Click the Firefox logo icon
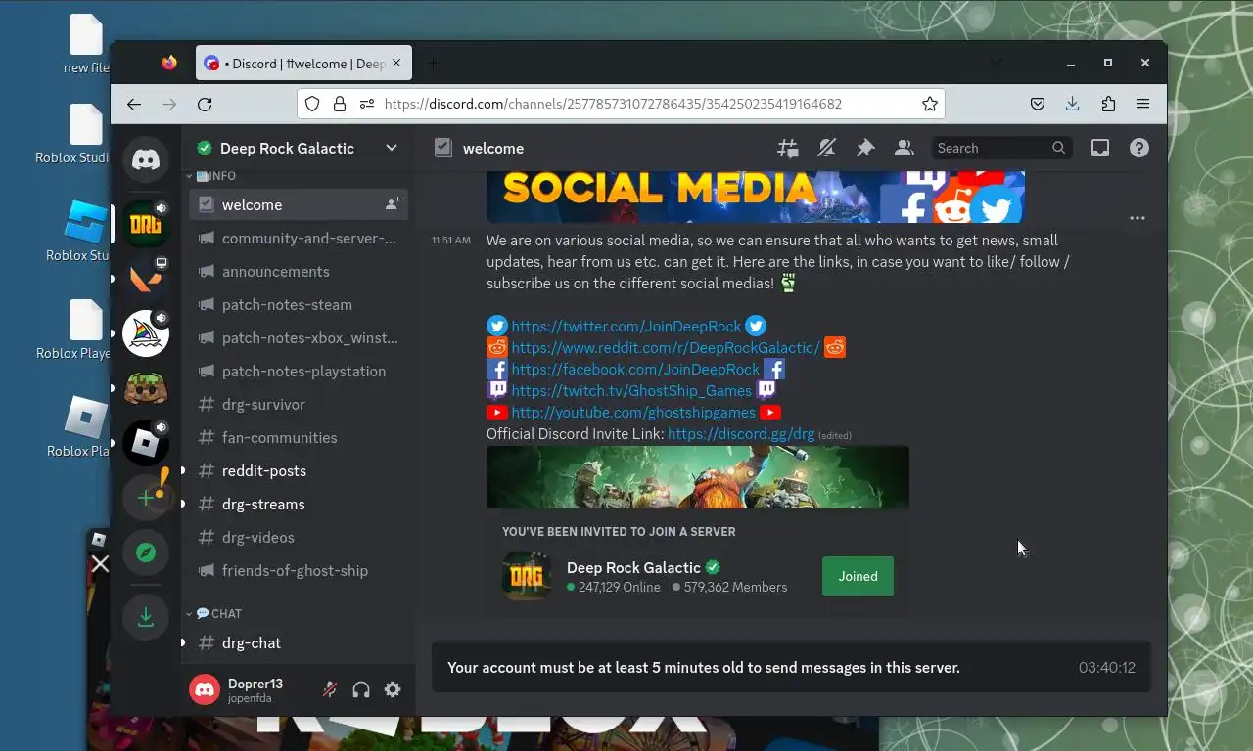This screenshot has width=1253, height=751. [169, 64]
